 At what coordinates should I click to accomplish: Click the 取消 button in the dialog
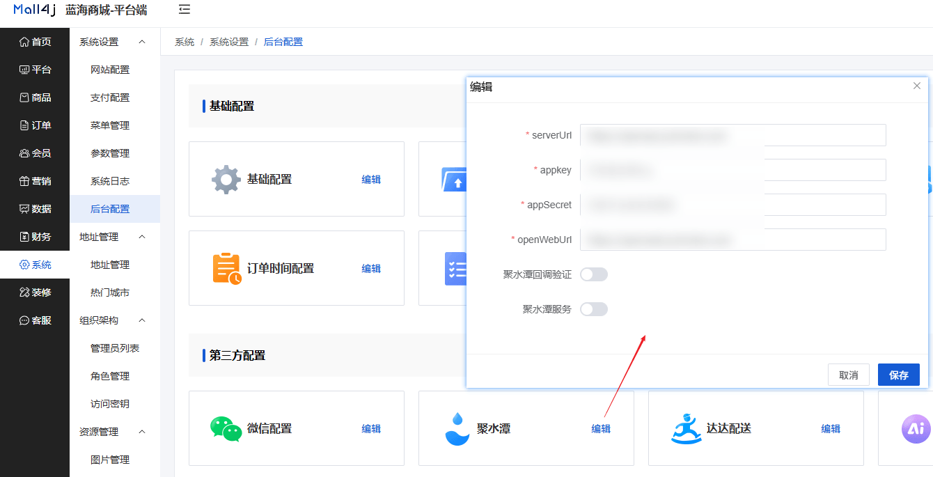coord(849,375)
